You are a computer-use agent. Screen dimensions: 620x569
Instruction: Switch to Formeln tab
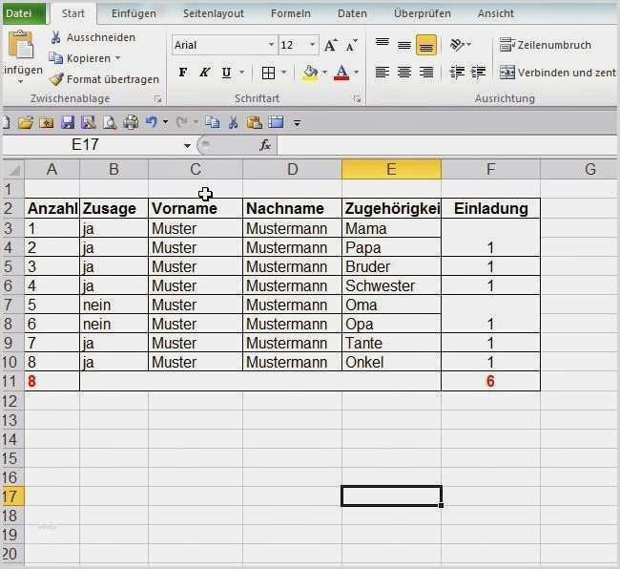point(291,13)
